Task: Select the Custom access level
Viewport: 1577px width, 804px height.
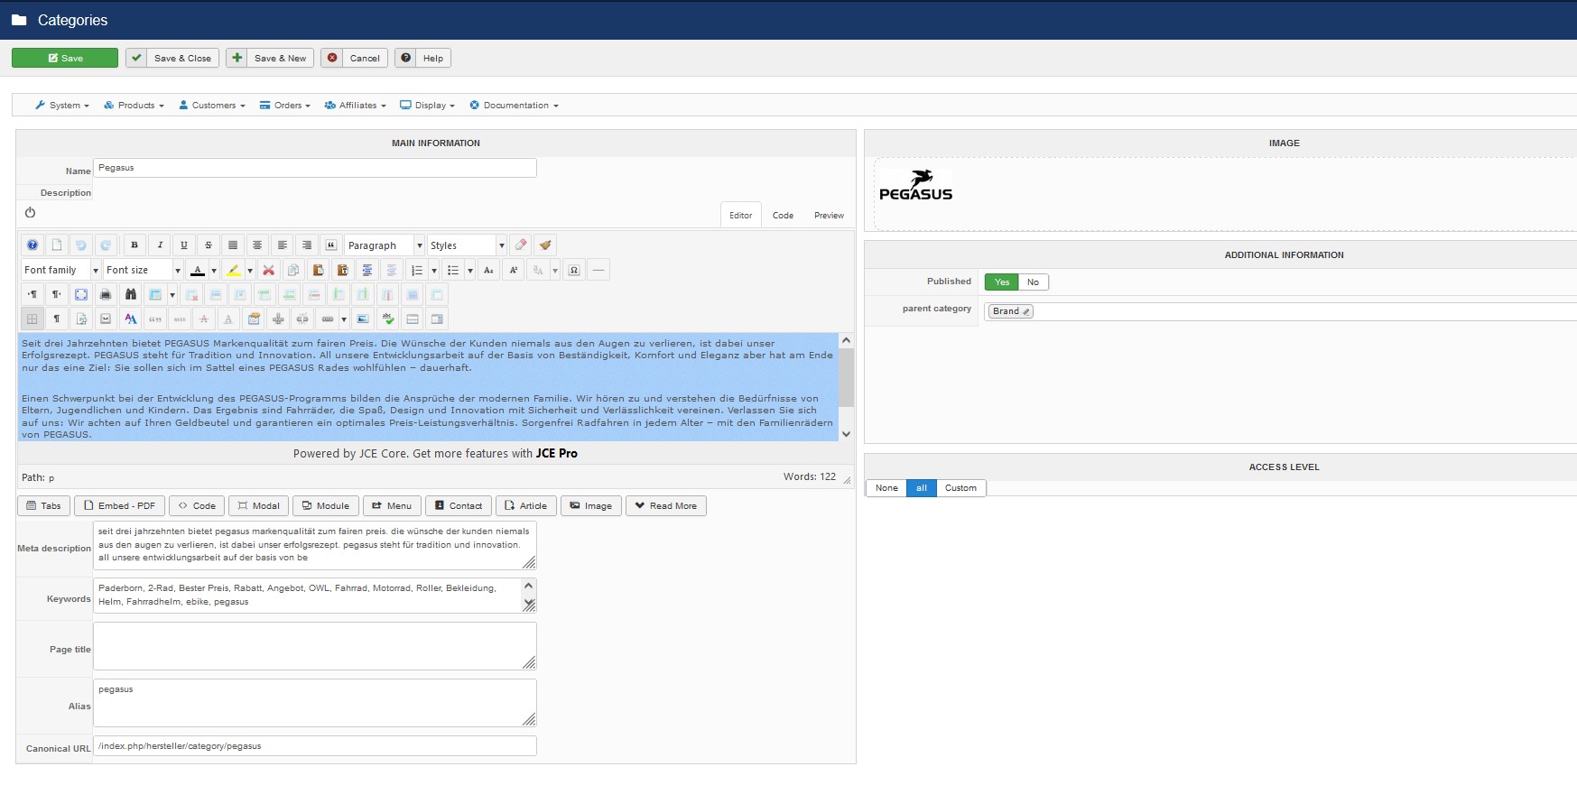Action: [x=960, y=488]
